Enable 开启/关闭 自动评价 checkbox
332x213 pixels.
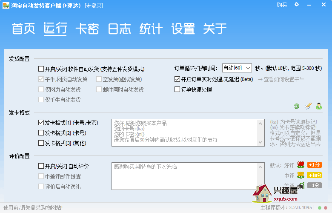pos(41,166)
